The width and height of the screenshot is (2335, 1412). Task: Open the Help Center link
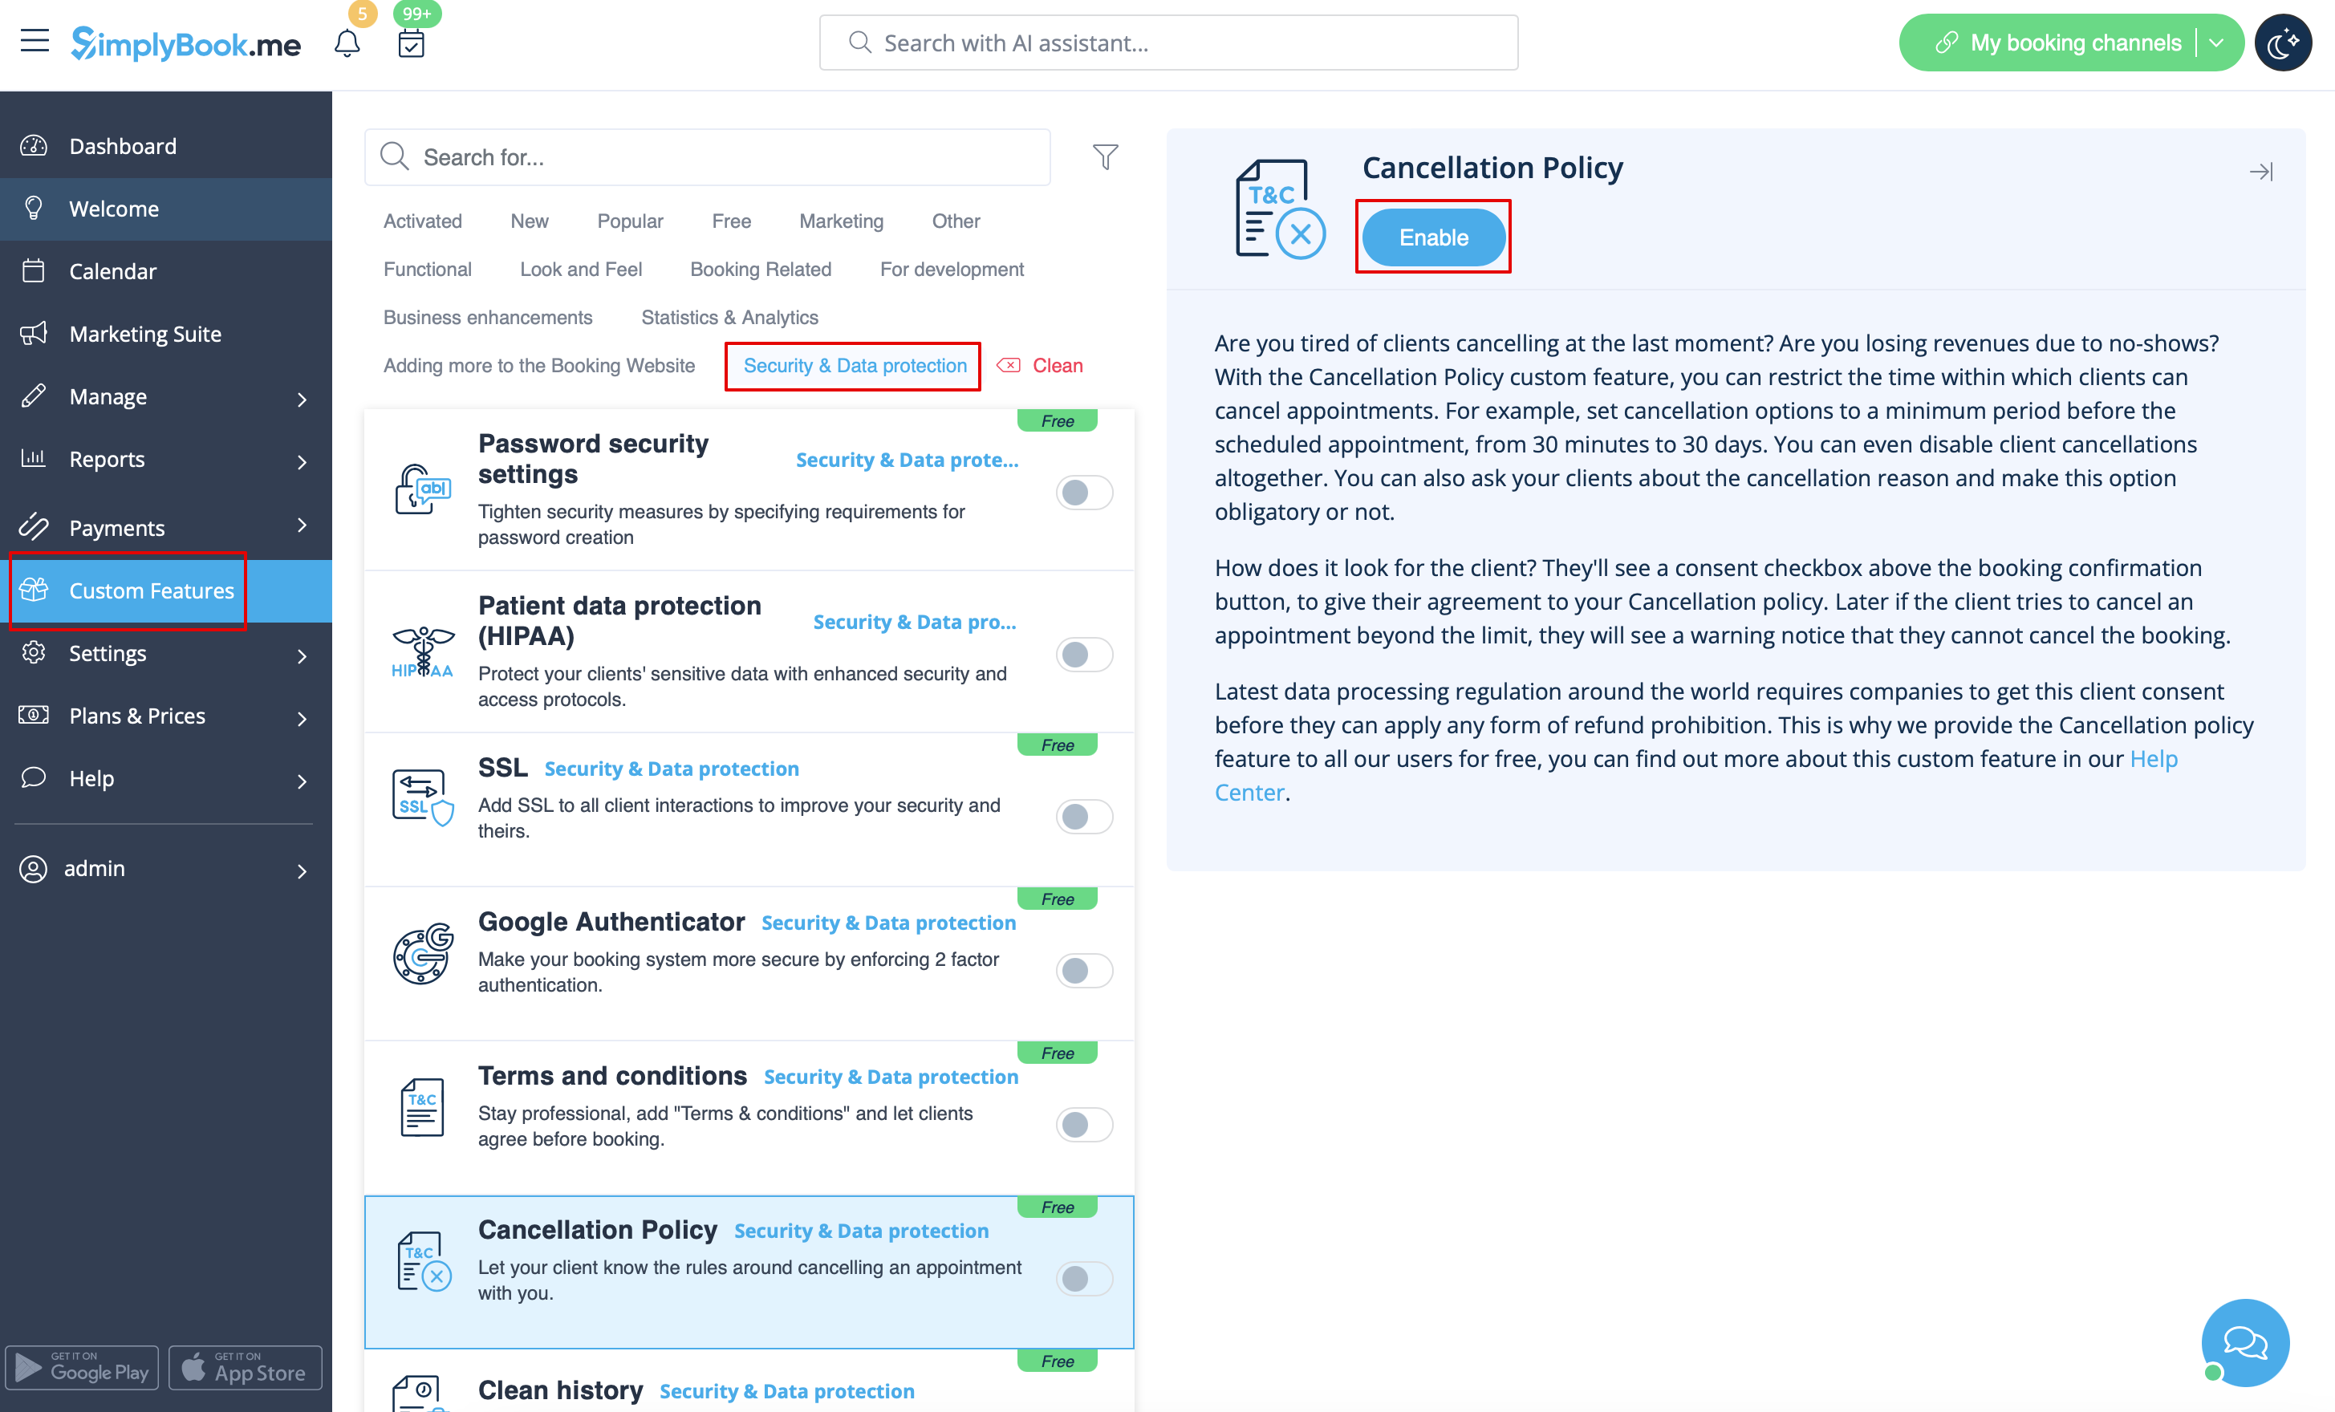coord(2152,759)
